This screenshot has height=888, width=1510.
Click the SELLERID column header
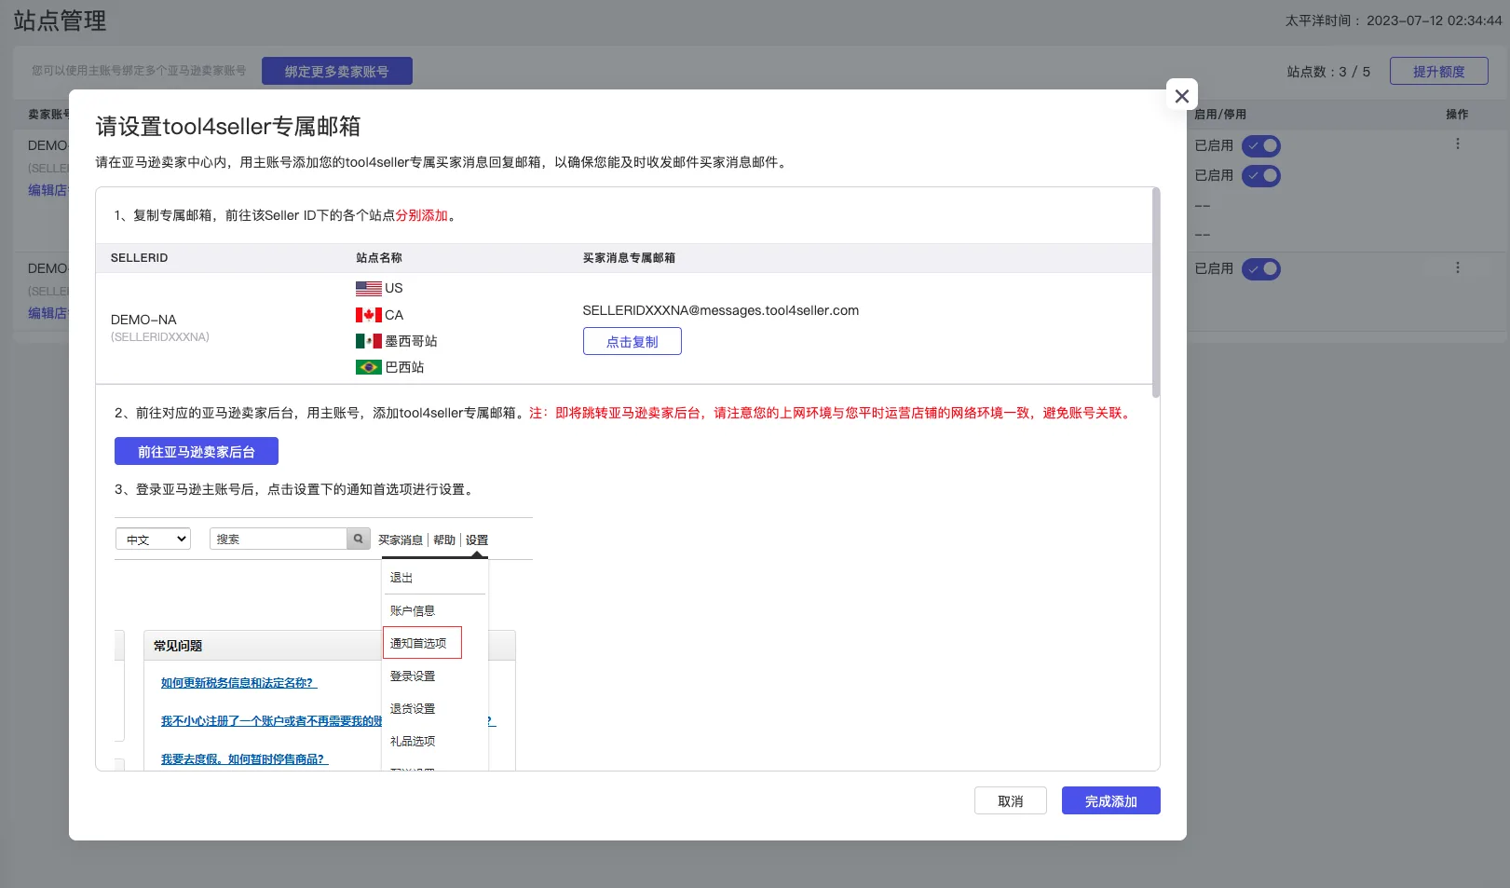(140, 258)
